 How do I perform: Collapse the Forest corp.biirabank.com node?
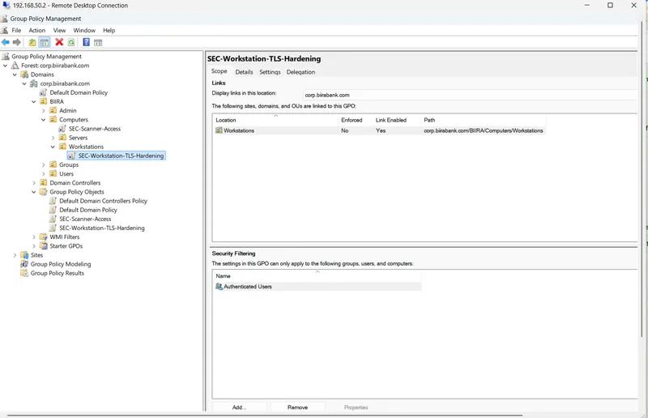coord(6,66)
